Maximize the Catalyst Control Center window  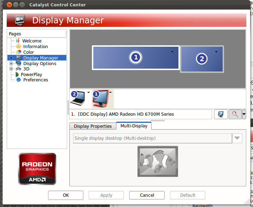click(x=22, y=5)
